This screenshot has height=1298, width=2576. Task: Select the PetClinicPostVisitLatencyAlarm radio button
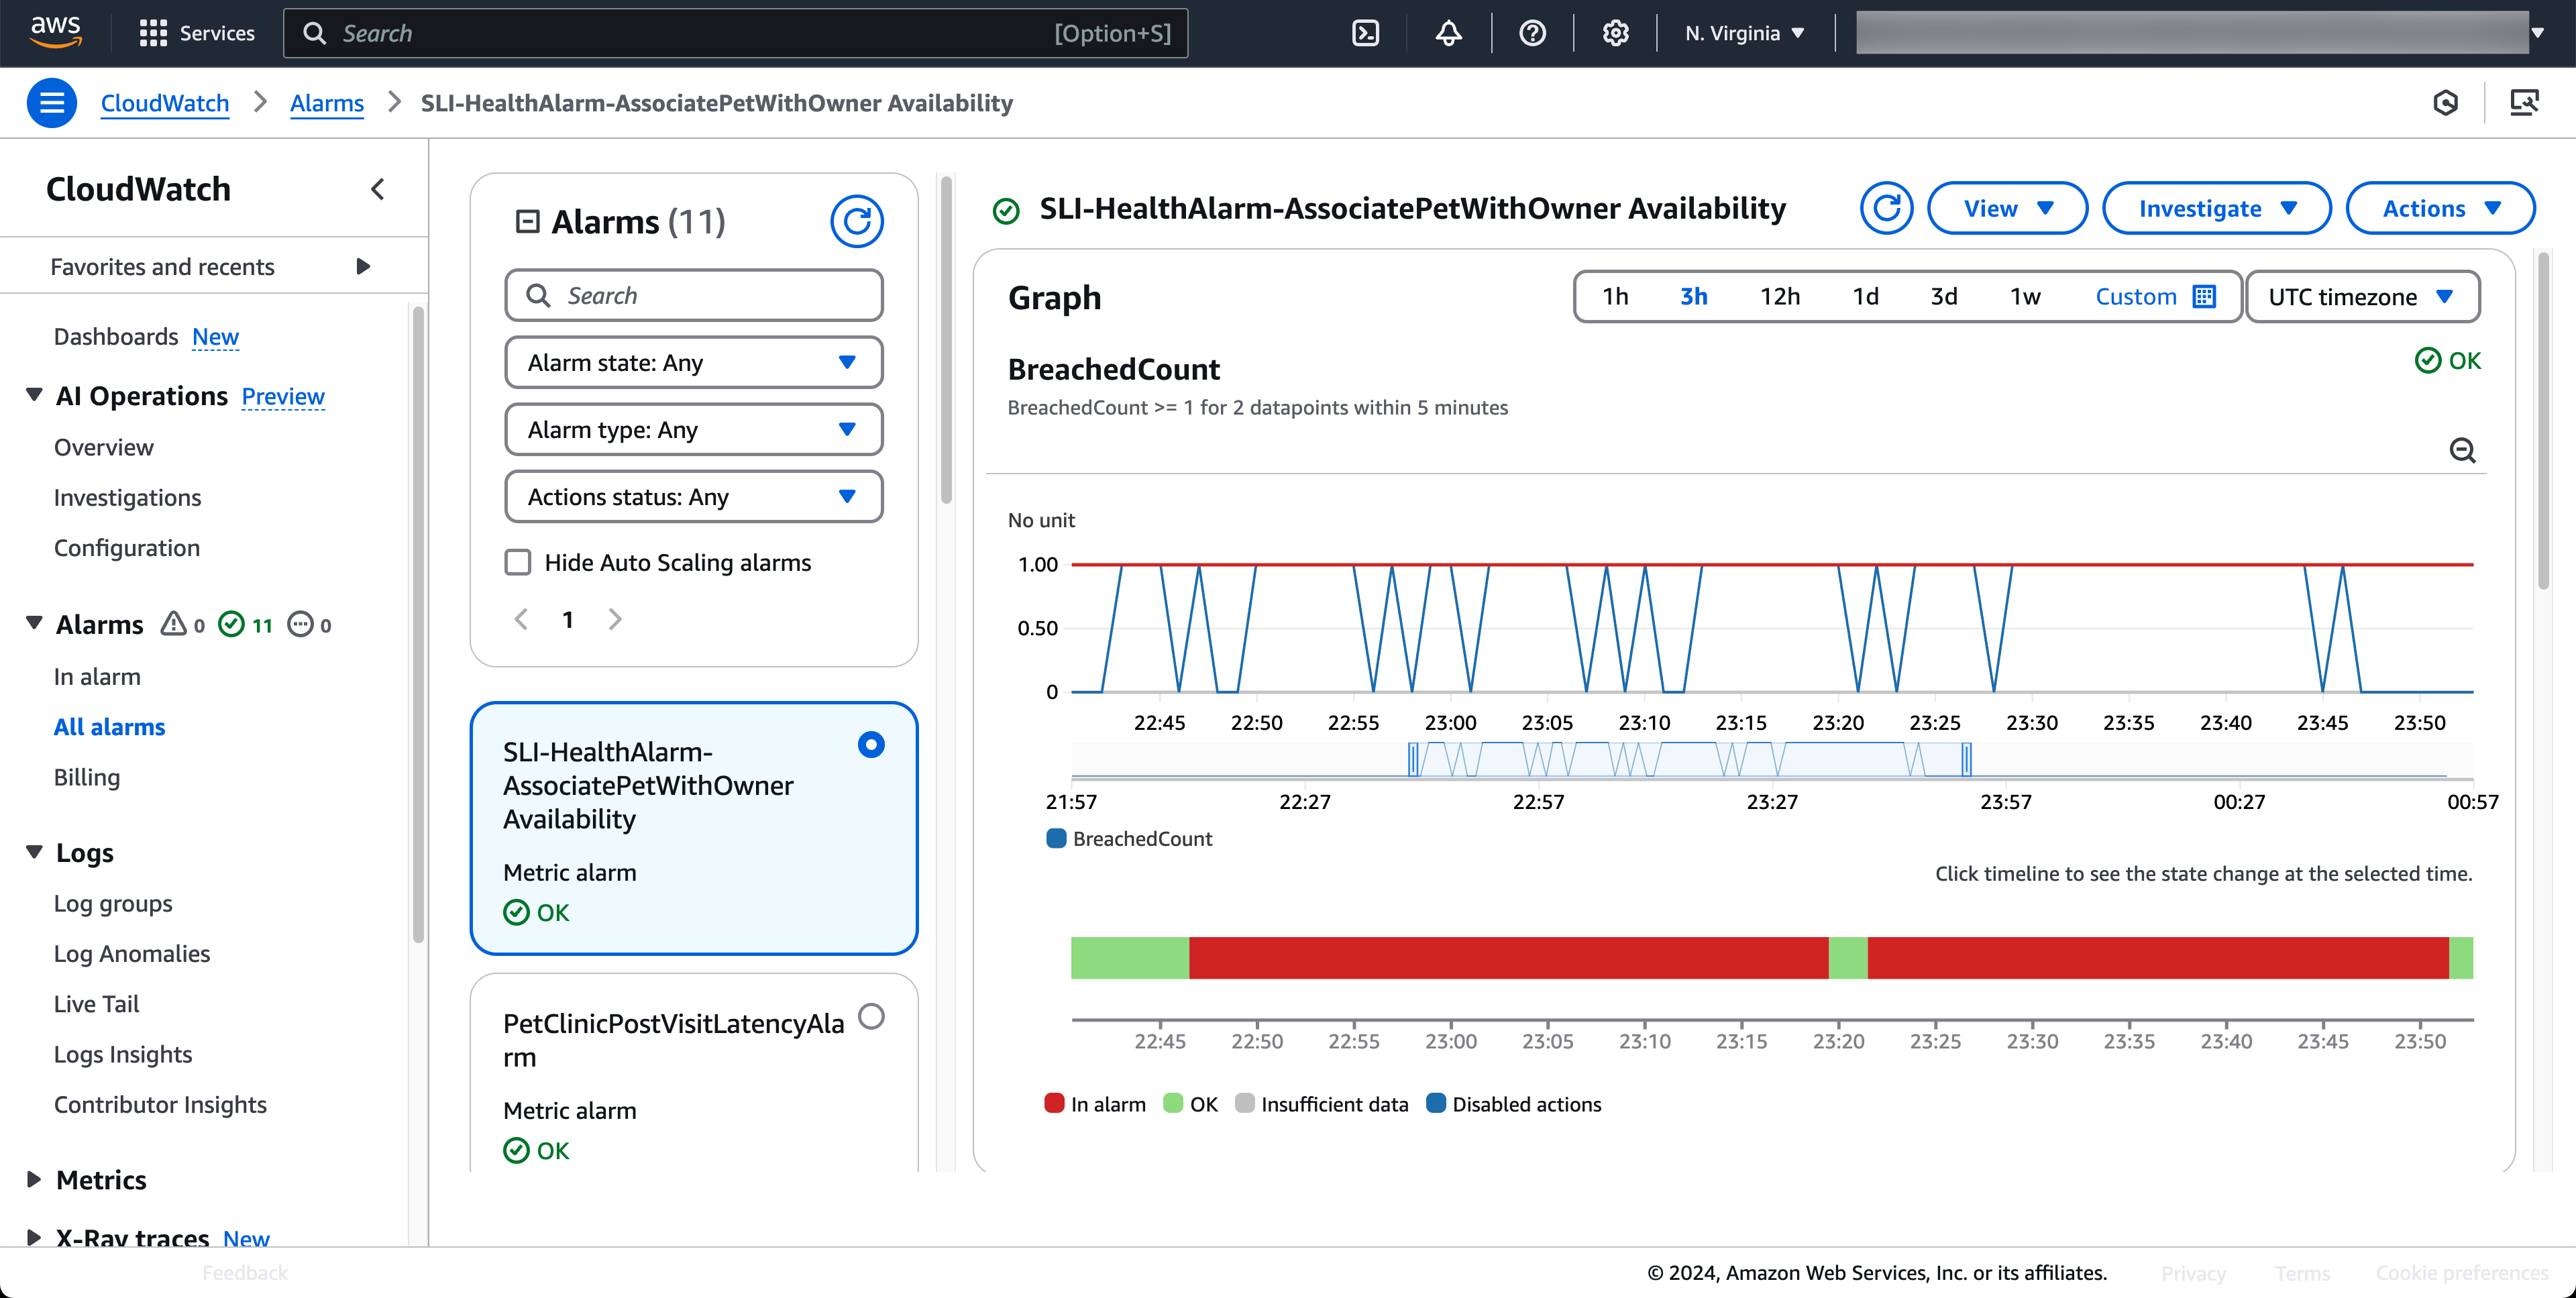coord(871,1016)
